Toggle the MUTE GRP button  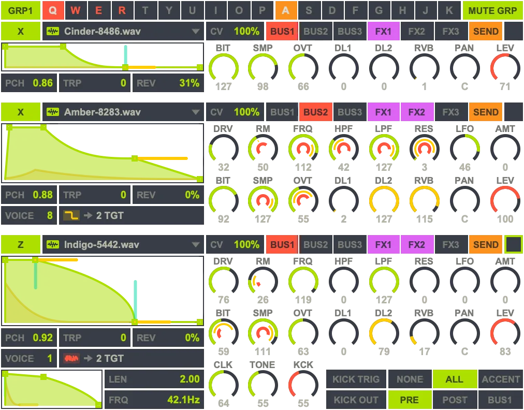pyautogui.click(x=492, y=10)
